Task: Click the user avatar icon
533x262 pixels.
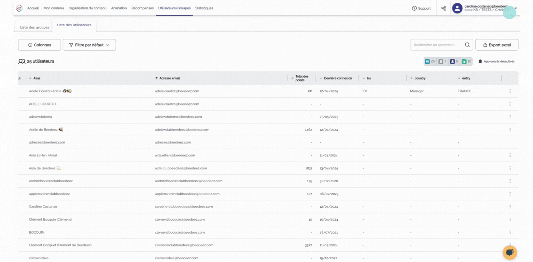Action: (457, 8)
